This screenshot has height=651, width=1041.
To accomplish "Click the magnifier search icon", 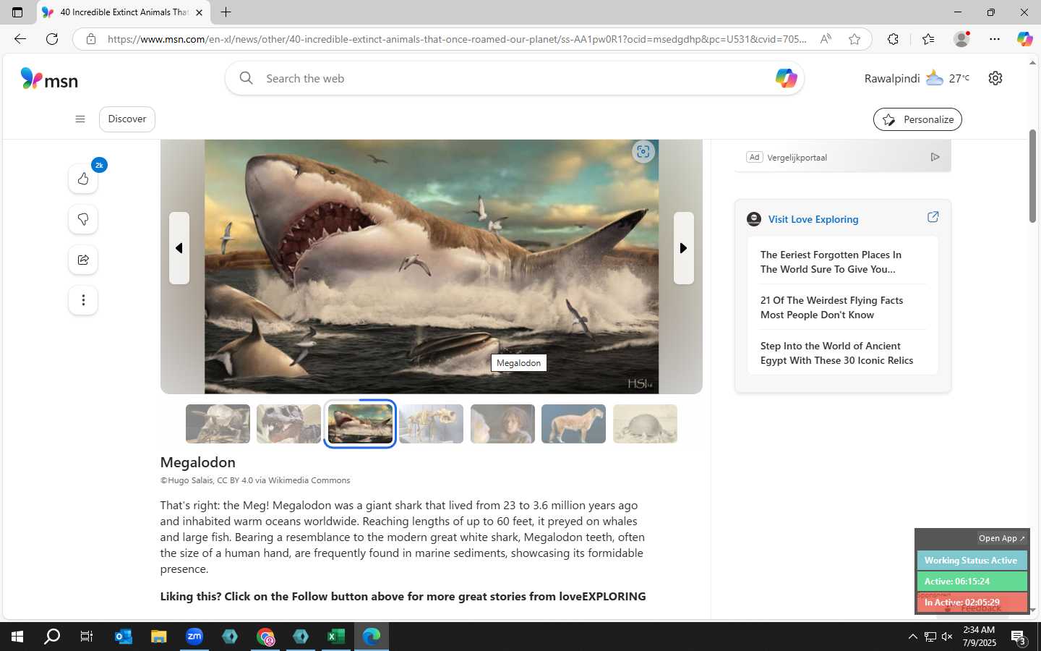I will pyautogui.click(x=247, y=78).
